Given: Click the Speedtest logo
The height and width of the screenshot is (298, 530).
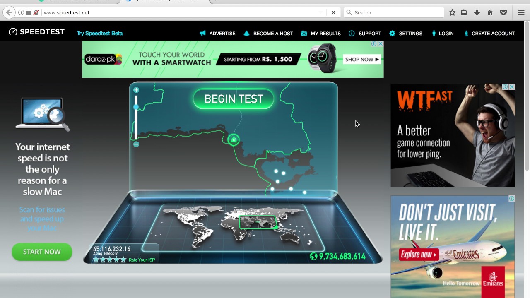Looking at the screenshot, I should (x=37, y=32).
